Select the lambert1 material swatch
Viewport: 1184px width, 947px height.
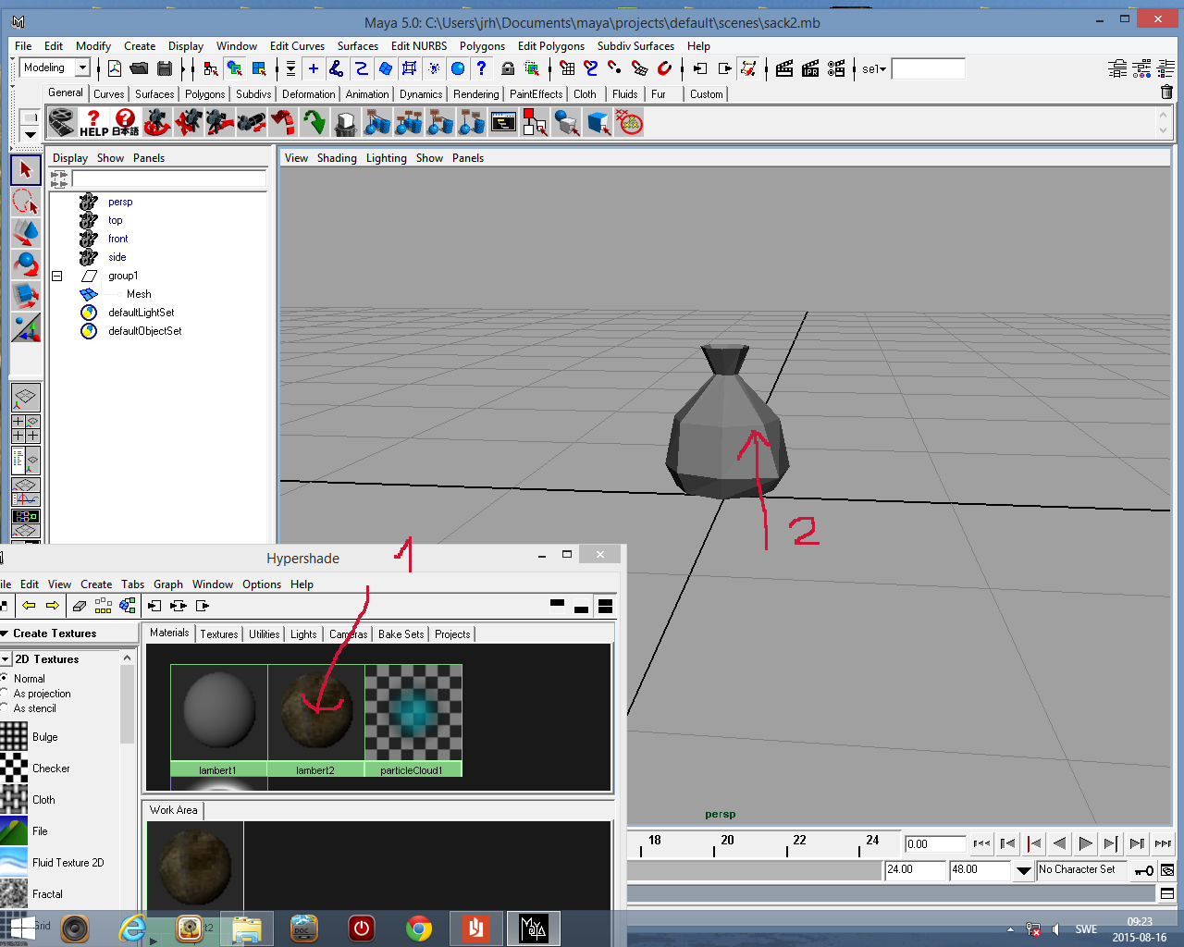[x=219, y=720]
